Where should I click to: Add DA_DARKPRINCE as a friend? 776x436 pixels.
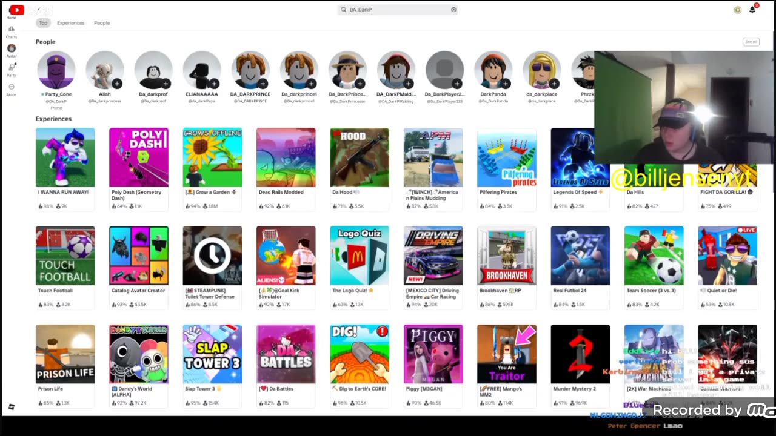[x=263, y=84]
